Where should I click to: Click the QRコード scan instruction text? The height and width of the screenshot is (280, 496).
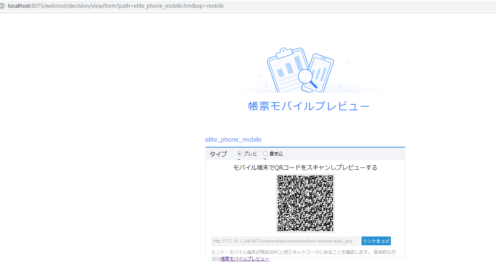pyautogui.click(x=305, y=167)
